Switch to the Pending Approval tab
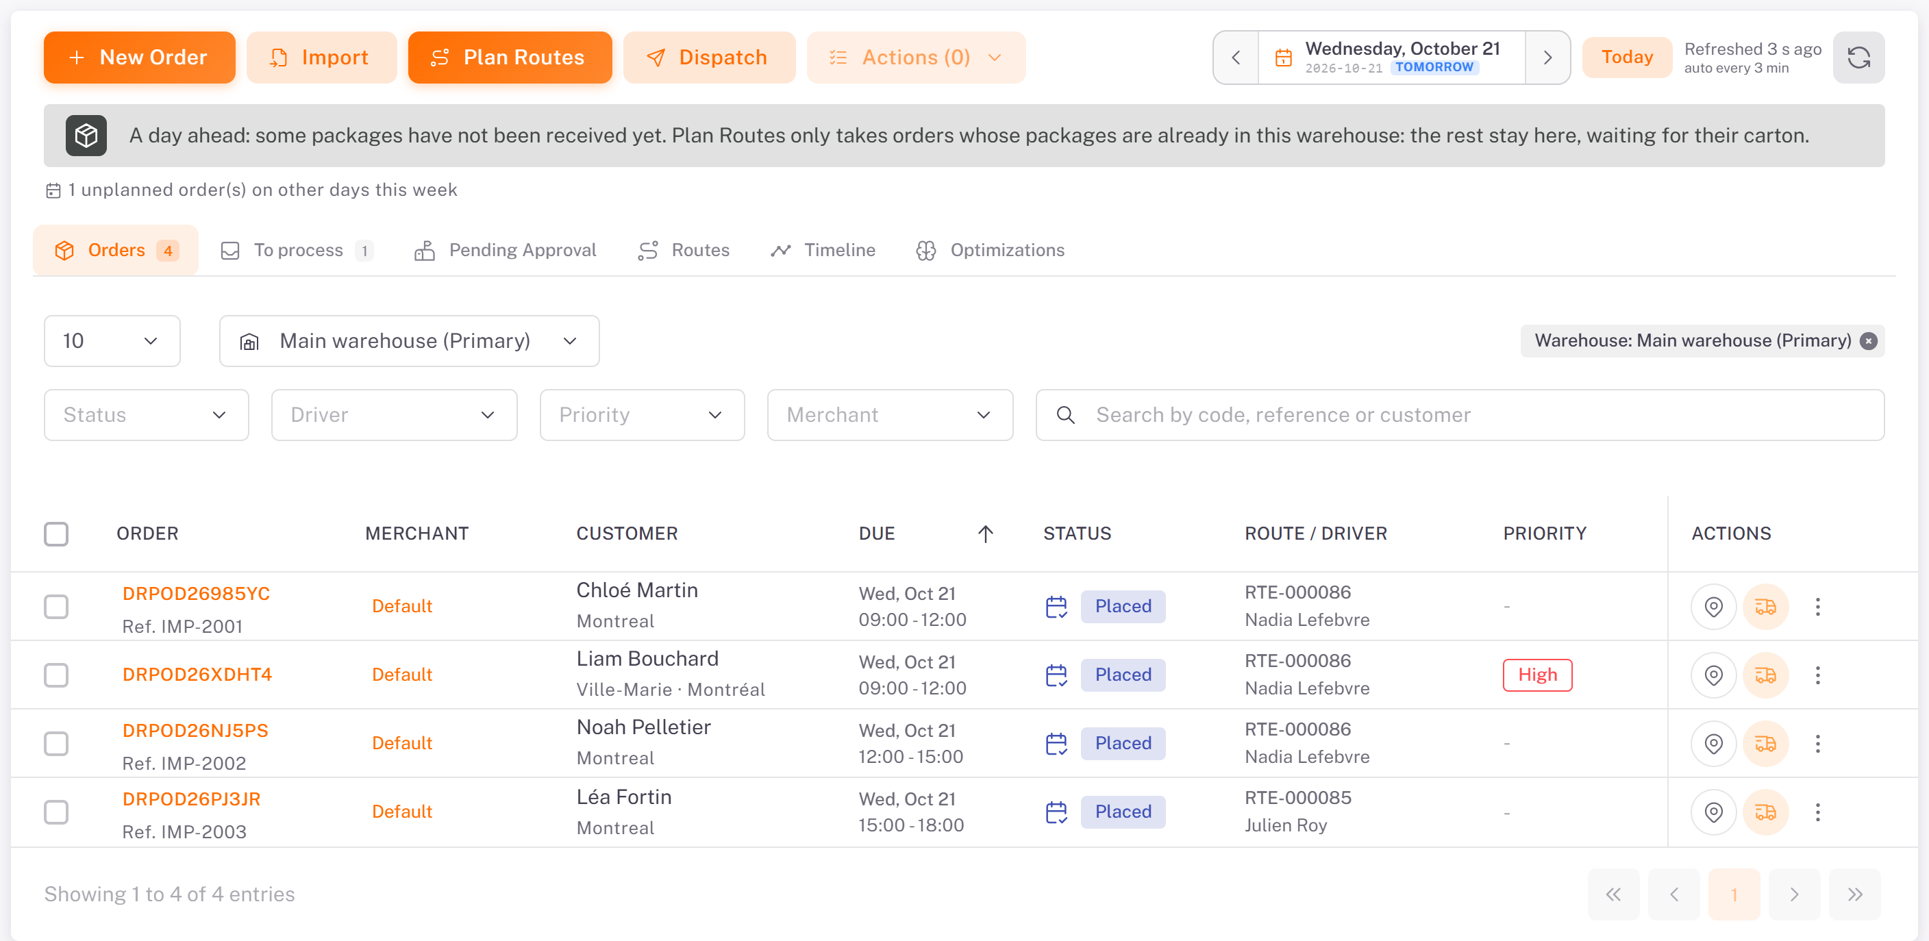Viewport: 1929px width, 941px height. coord(506,250)
